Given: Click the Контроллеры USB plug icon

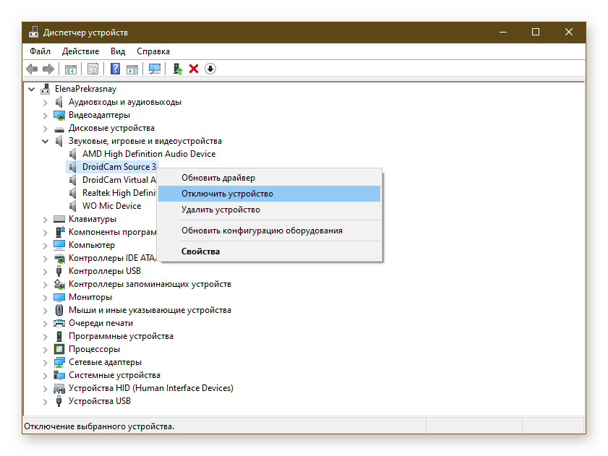Looking at the screenshot, I should (x=59, y=271).
